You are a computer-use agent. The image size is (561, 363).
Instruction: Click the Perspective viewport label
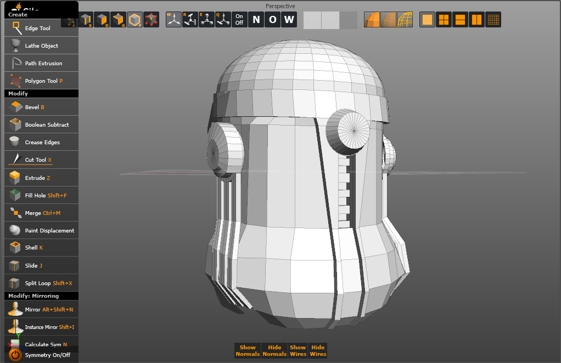pos(280,6)
